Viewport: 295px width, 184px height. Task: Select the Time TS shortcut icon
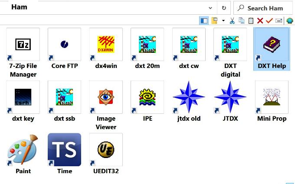coord(64,150)
